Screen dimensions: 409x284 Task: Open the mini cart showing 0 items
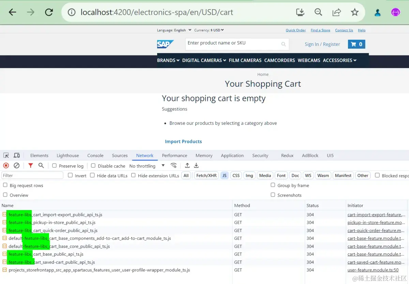[x=357, y=44]
